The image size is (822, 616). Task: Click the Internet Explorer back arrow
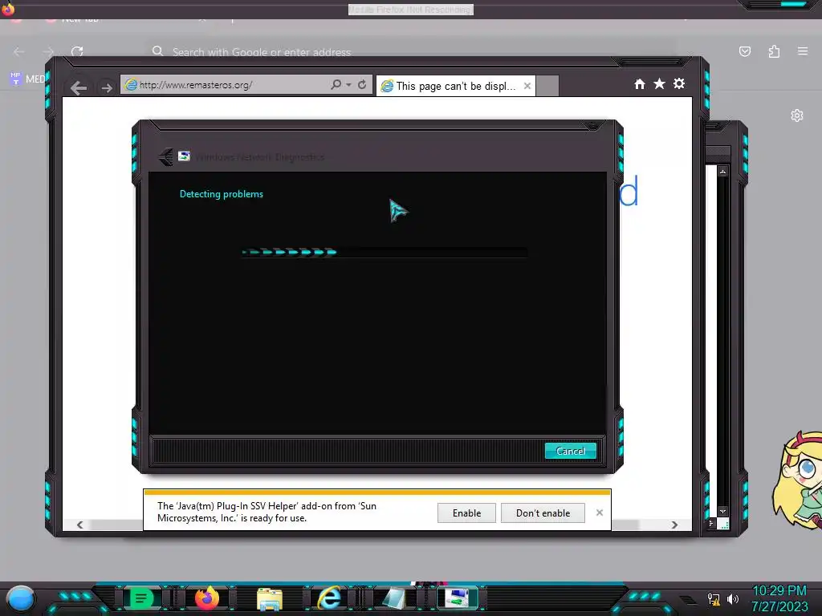pyautogui.click(x=79, y=87)
